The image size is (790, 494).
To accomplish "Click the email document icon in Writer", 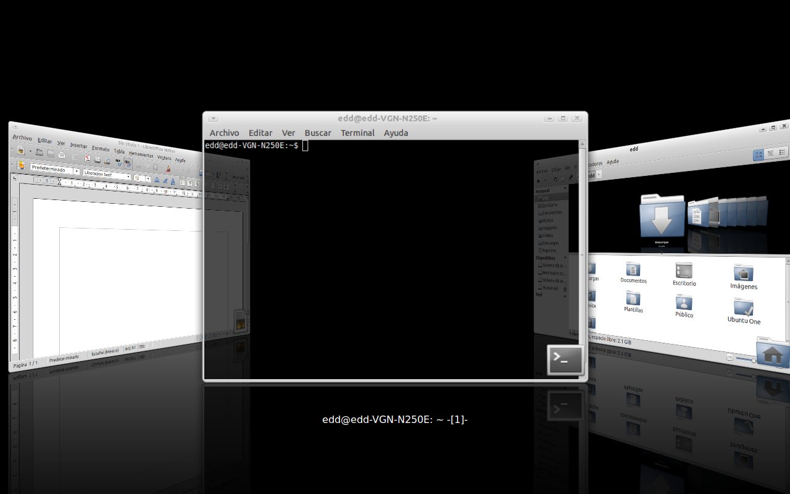I will (x=62, y=155).
